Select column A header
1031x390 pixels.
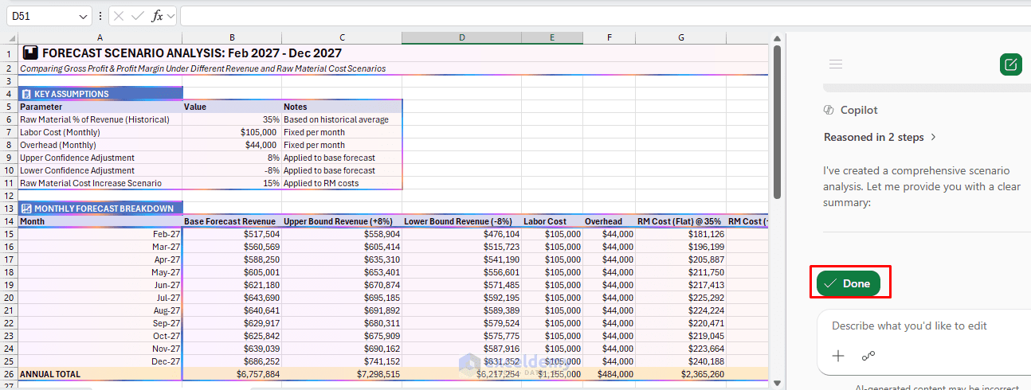100,38
